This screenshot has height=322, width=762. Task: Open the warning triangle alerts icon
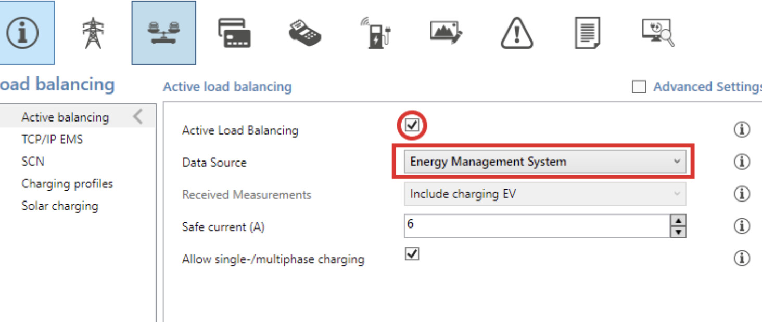517,33
